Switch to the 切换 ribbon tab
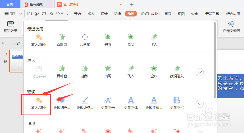The height and width of the screenshot is (133, 244). 118,14
